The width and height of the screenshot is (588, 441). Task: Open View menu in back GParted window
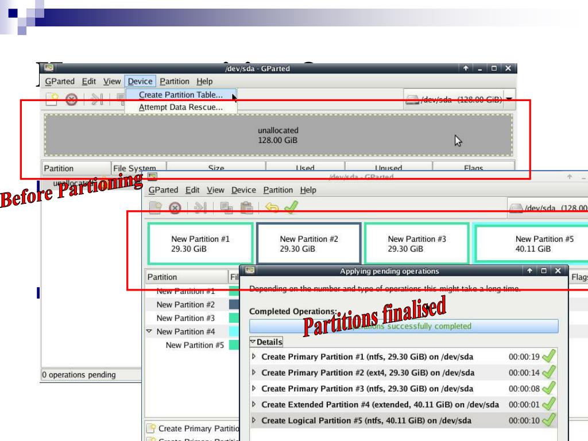tap(112, 82)
